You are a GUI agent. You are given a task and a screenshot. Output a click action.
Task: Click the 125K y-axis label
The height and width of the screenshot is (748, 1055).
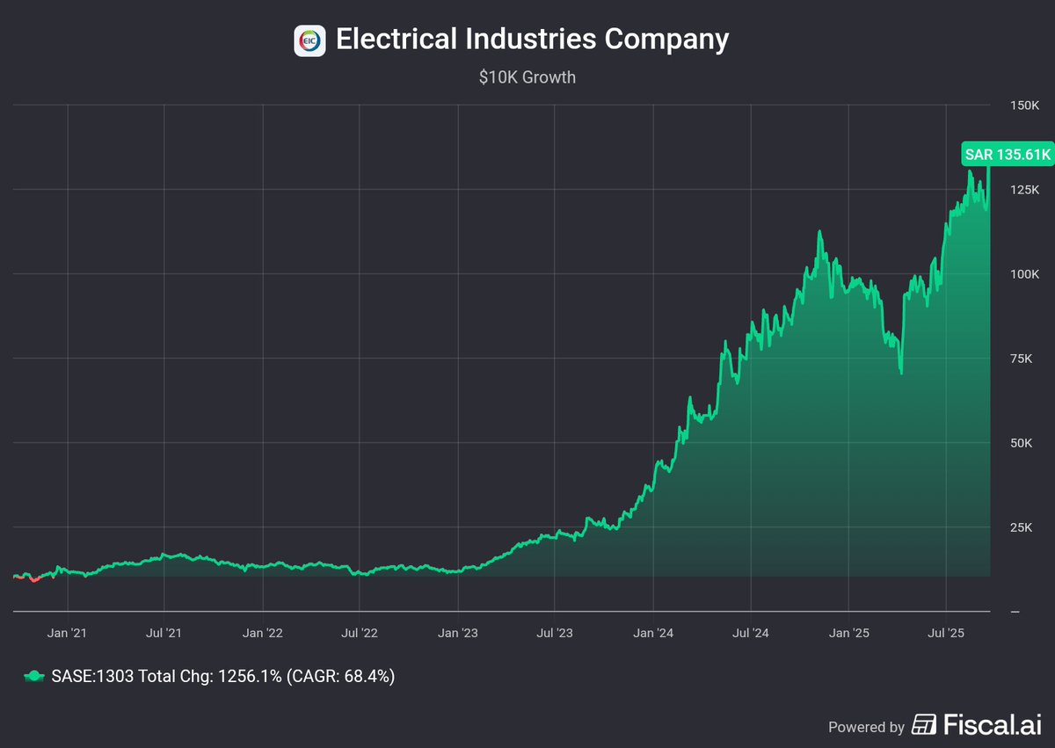click(x=1025, y=190)
